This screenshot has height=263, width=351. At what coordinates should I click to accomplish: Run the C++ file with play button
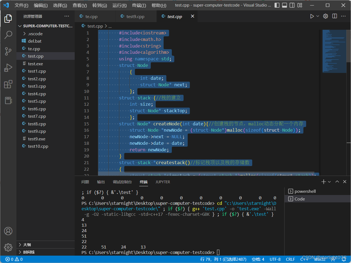click(312, 16)
